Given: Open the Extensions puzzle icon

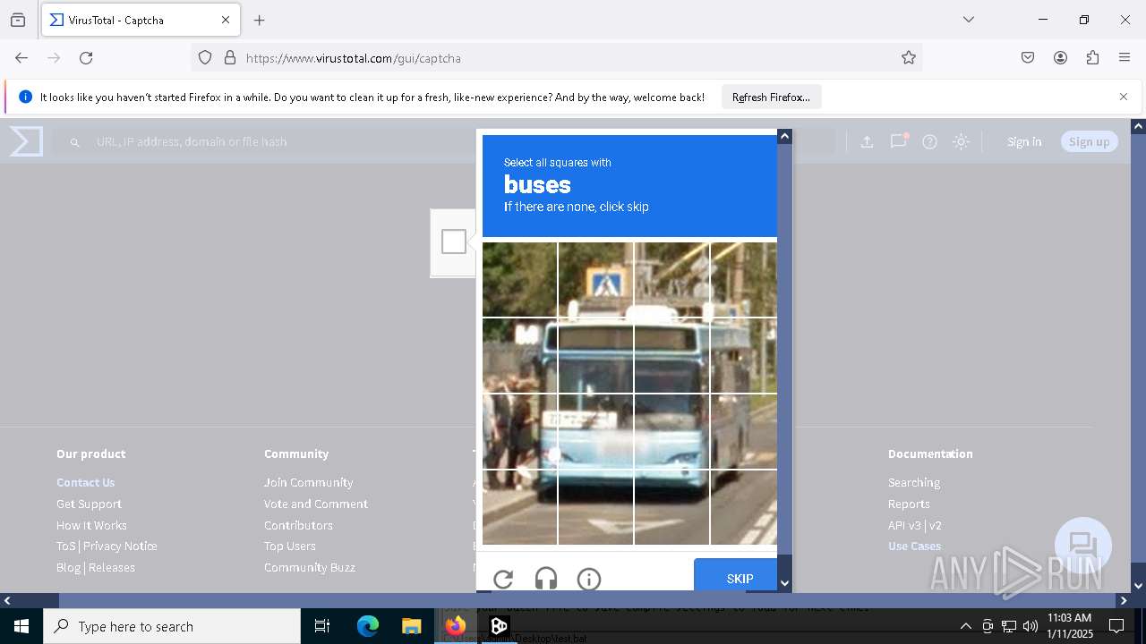Looking at the screenshot, I should pos(1092,57).
